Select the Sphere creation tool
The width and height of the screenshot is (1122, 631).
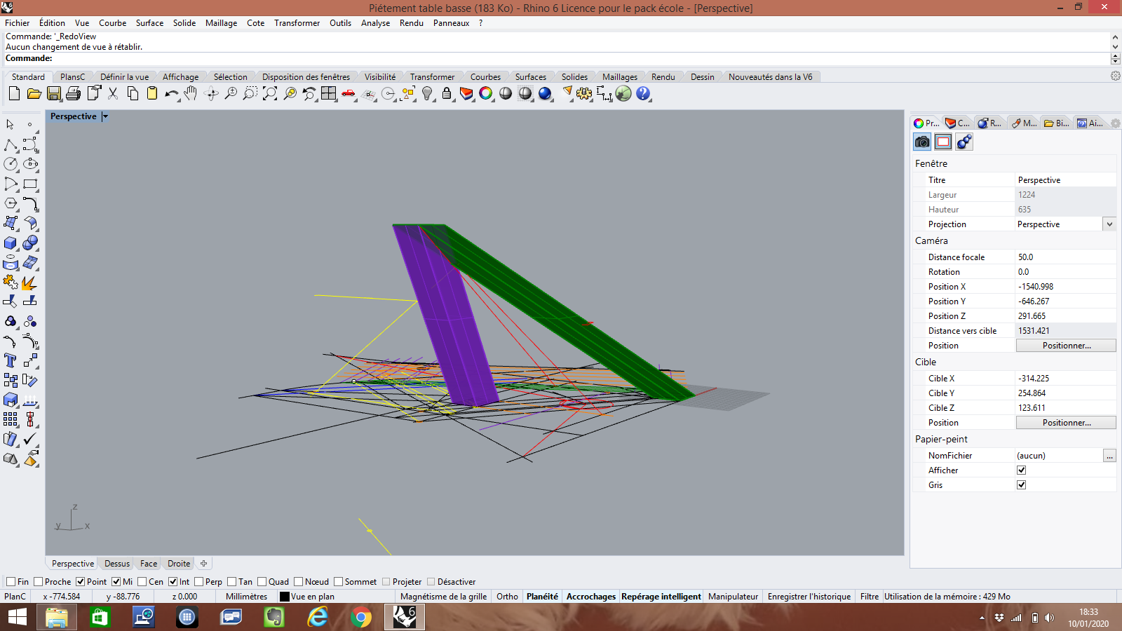(x=30, y=243)
